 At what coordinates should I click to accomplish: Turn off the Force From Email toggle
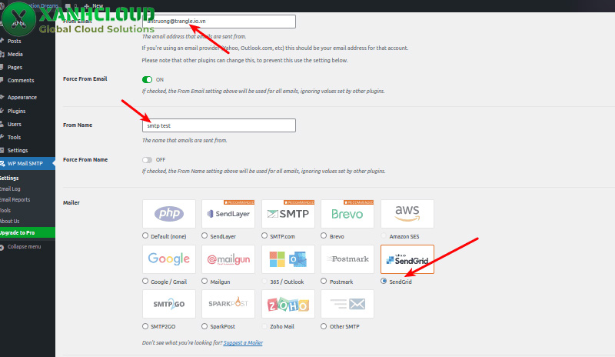[148, 79]
